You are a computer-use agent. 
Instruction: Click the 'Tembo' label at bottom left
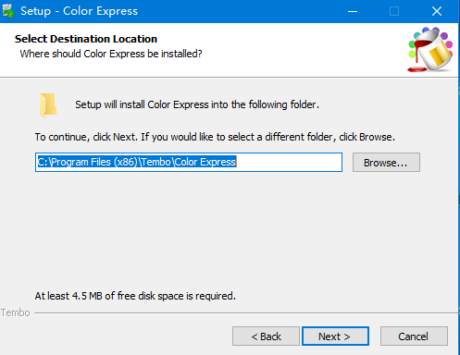pyautogui.click(x=16, y=312)
